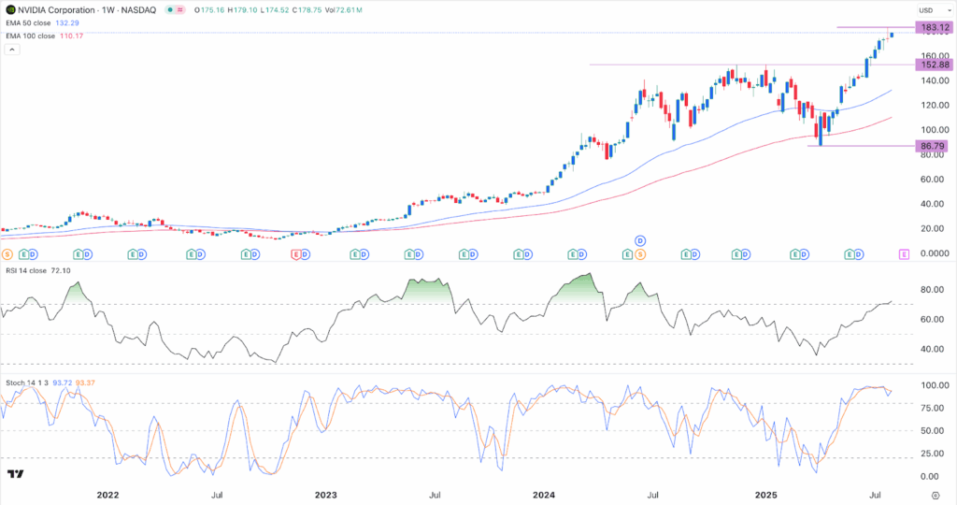Click the 25.00 Stoch axis label
The image size is (957, 505).
pos(933,453)
